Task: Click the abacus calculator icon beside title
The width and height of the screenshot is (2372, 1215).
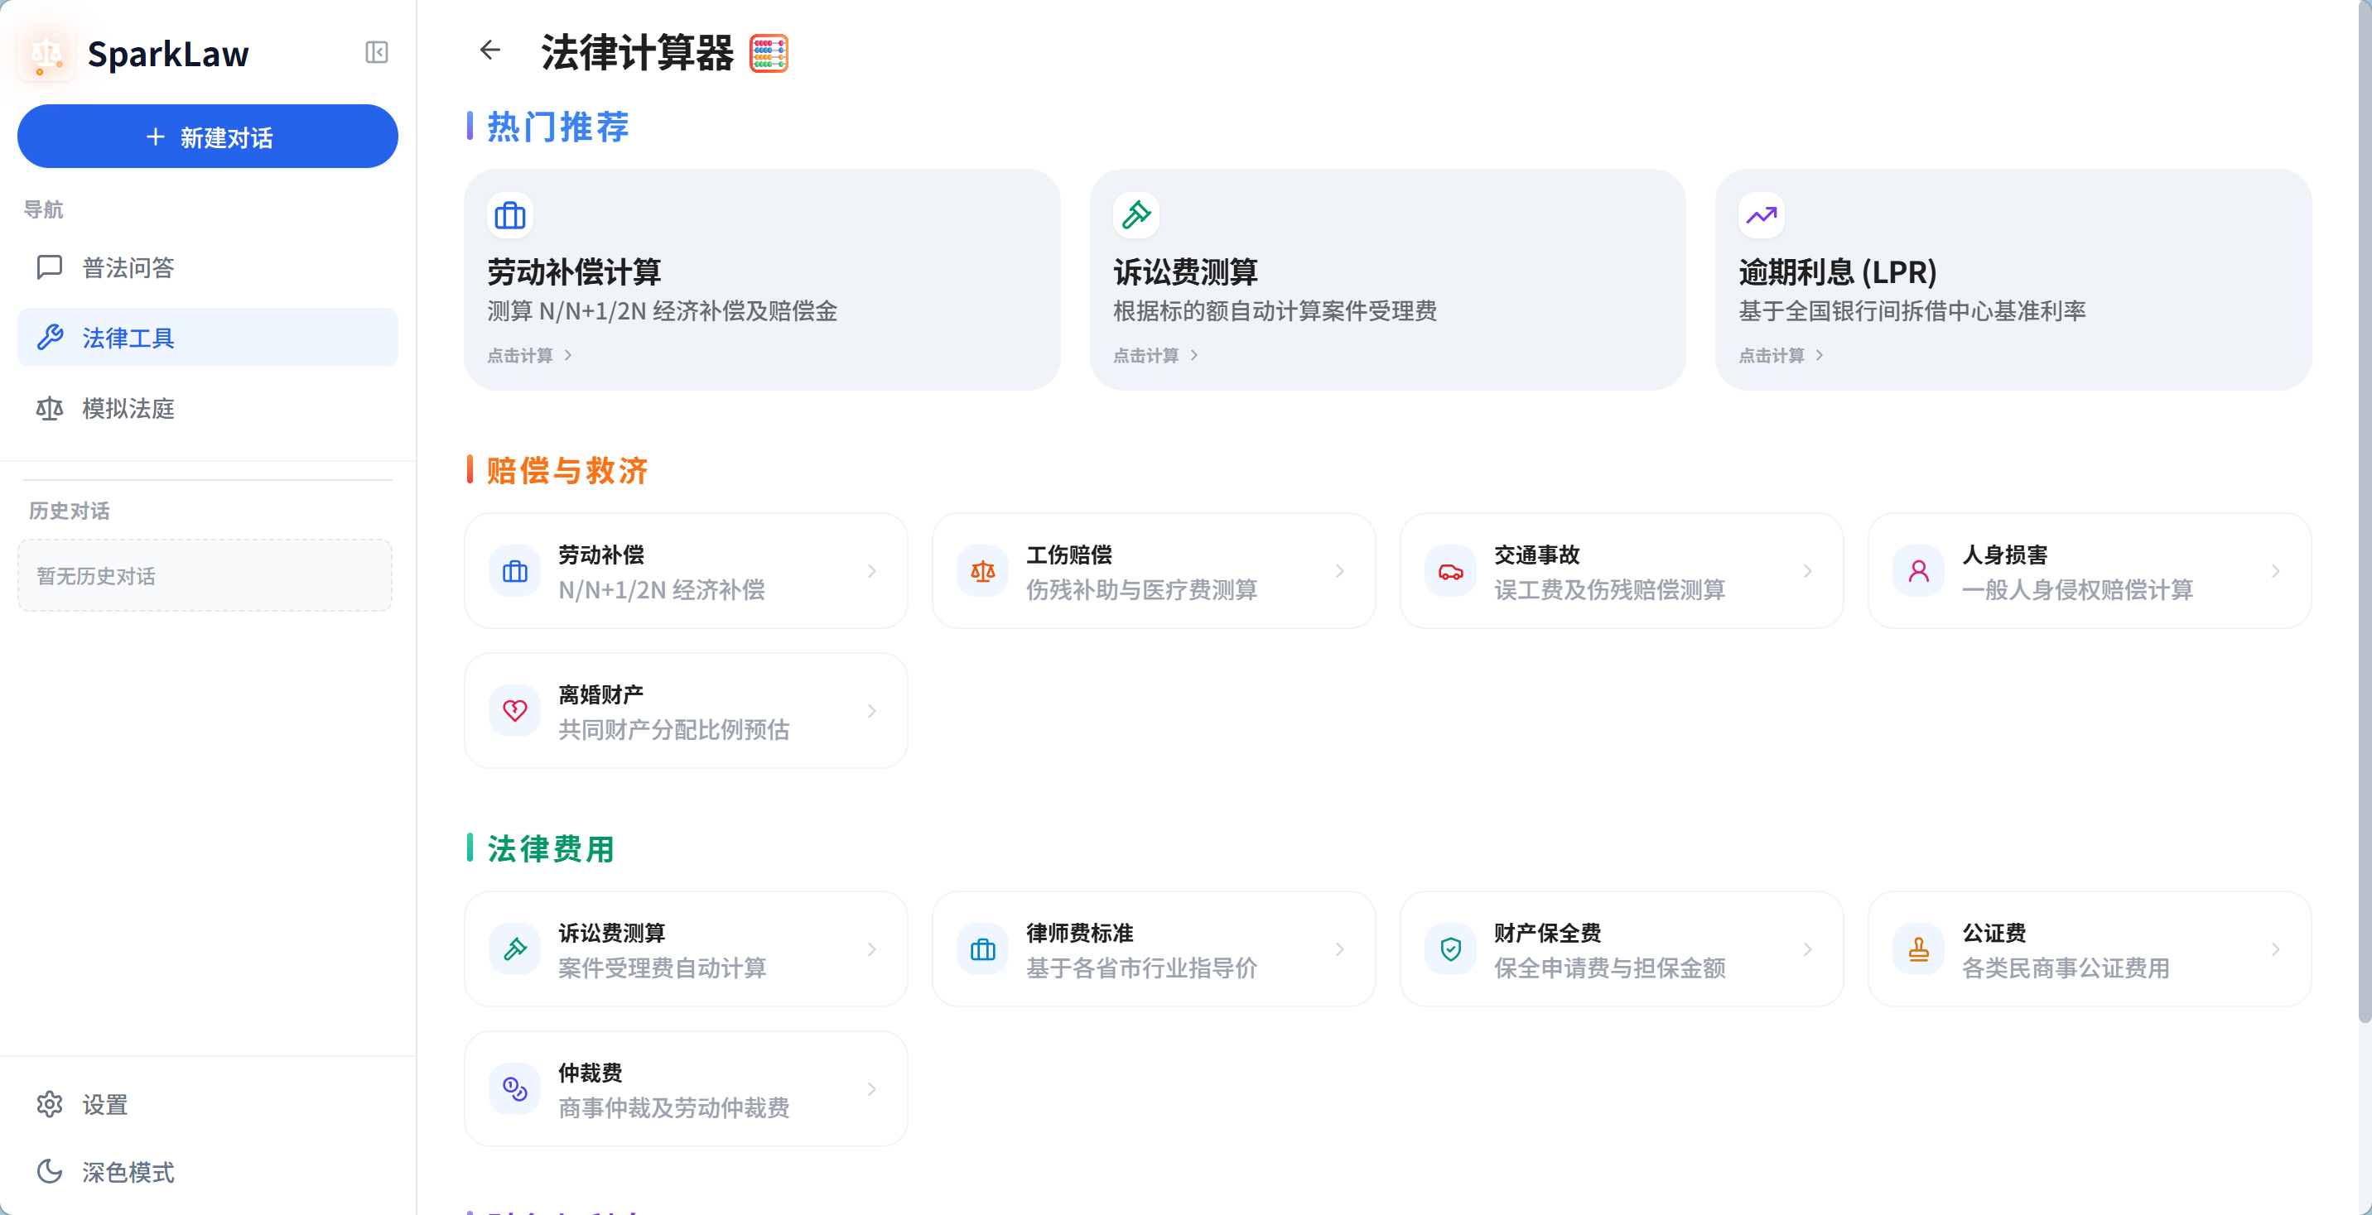Action: [768, 54]
